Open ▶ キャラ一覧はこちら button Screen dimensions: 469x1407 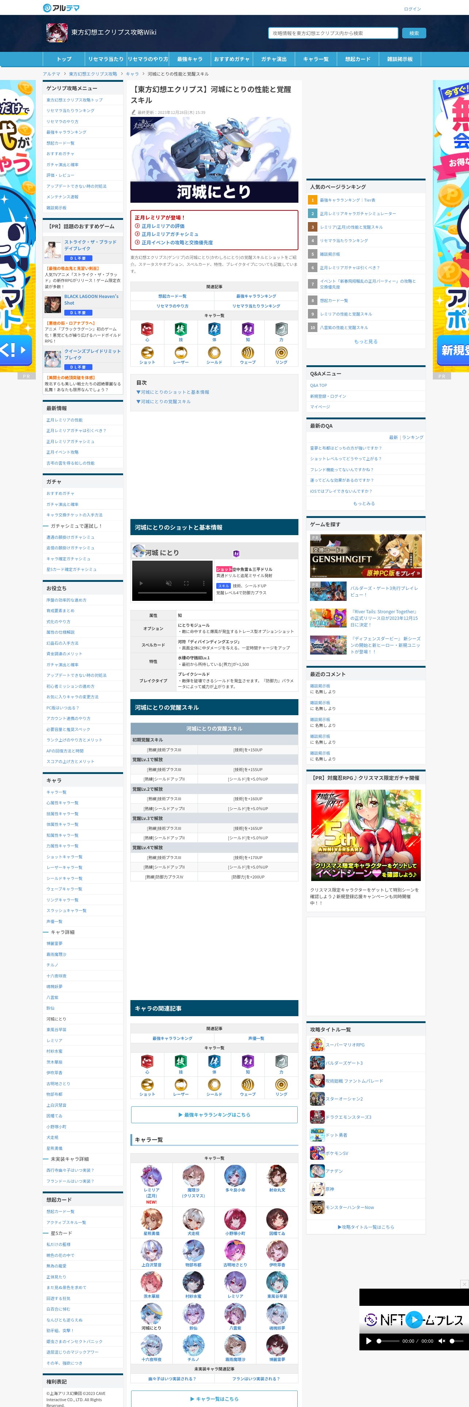(214, 1399)
